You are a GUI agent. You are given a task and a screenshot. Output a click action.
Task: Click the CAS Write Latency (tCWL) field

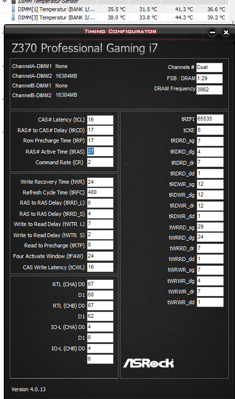point(100,267)
